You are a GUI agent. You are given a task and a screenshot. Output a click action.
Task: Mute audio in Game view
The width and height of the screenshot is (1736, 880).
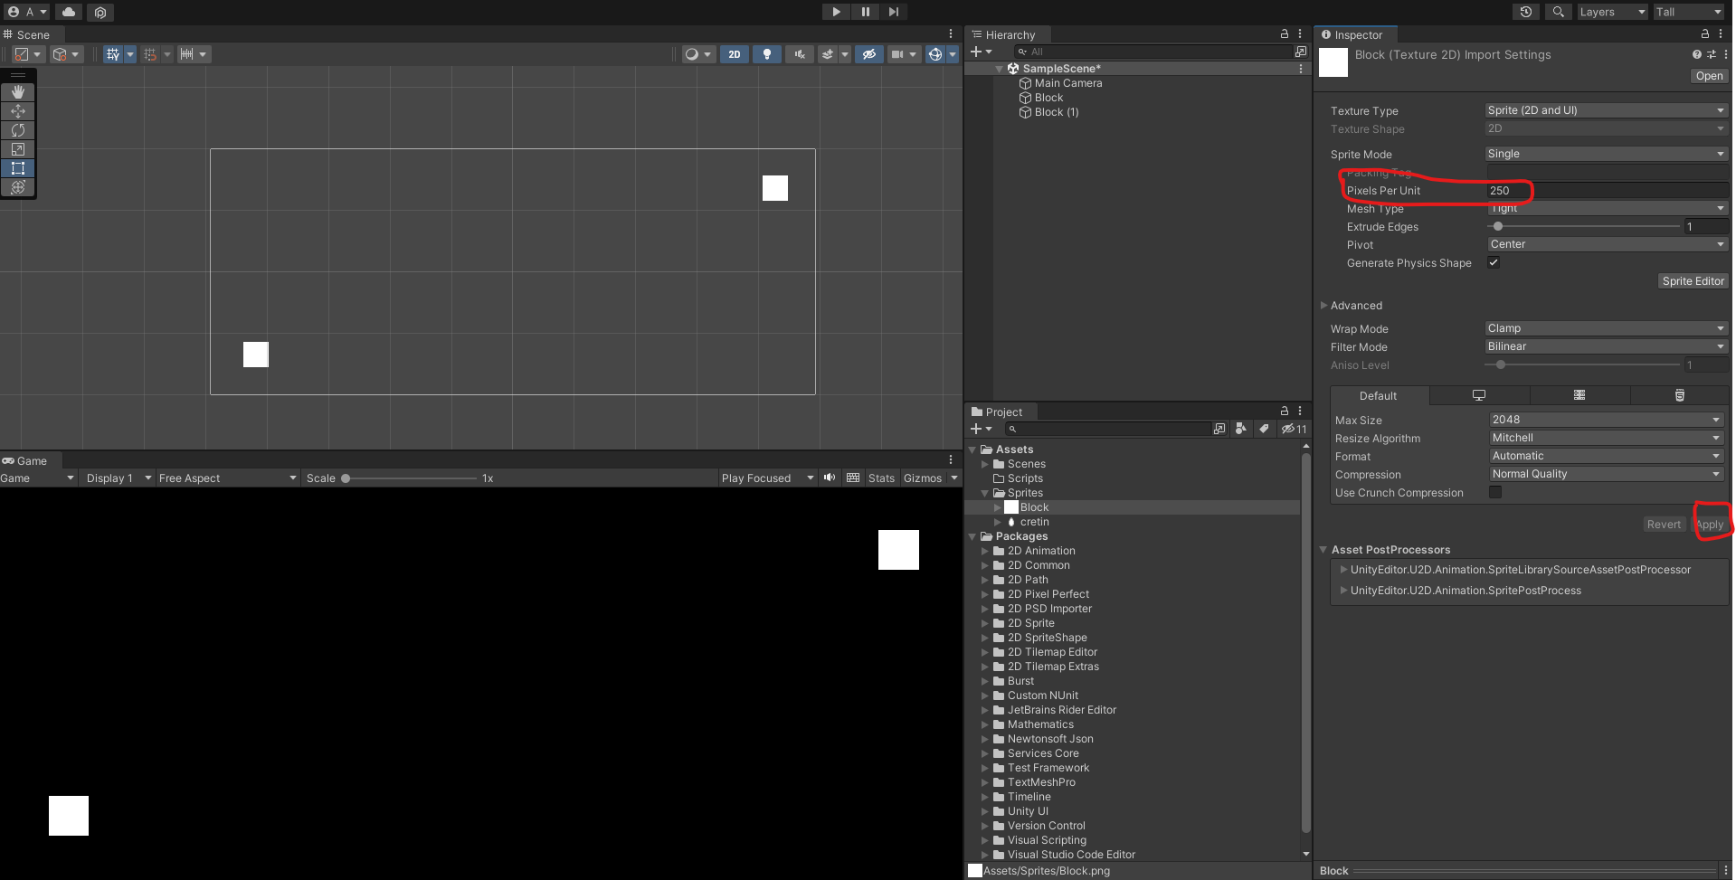pyautogui.click(x=830, y=478)
